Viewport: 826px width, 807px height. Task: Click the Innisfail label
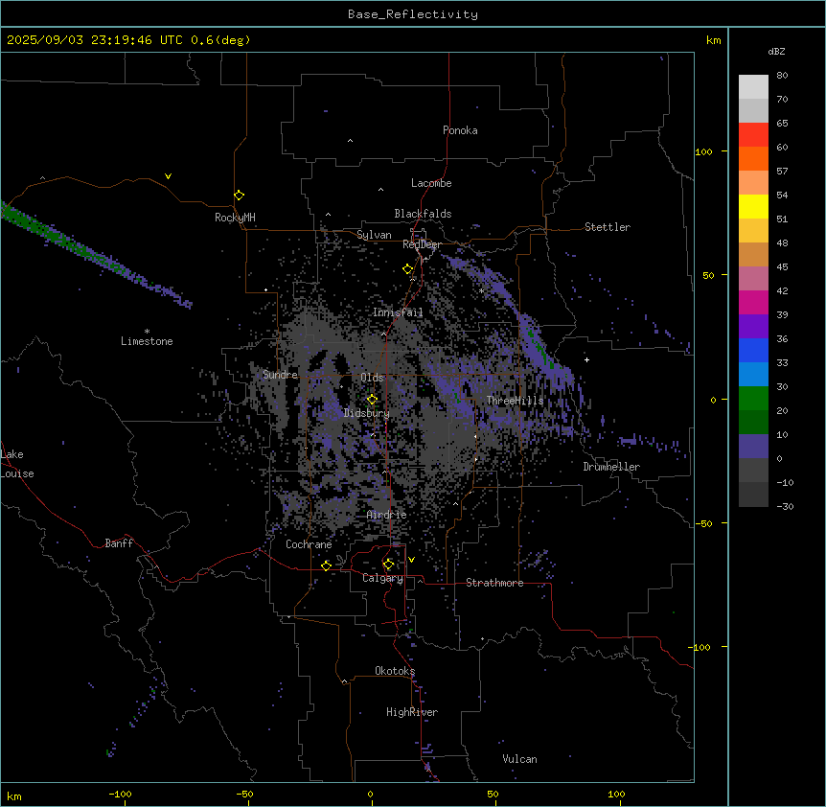click(x=398, y=312)
